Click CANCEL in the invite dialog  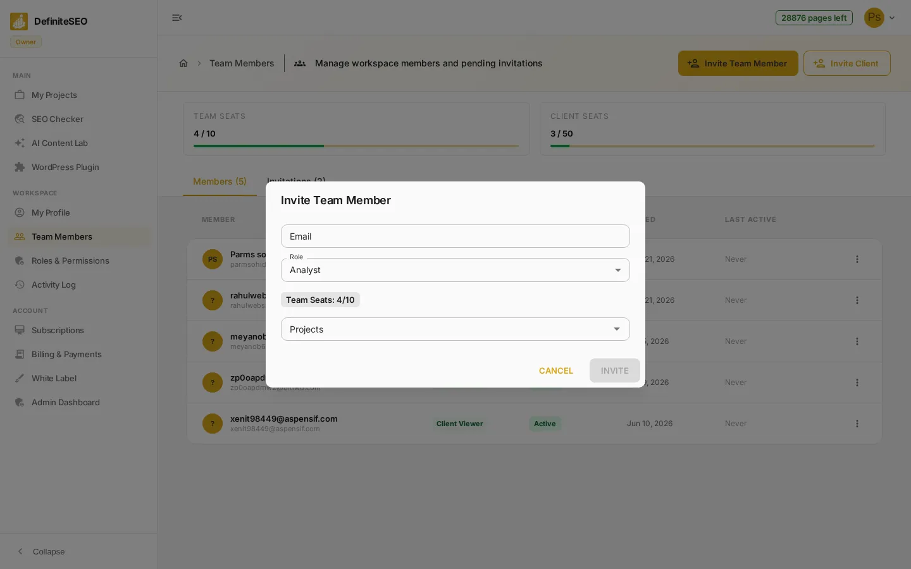click(x=556, y=370)
